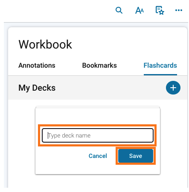189x192 pixels.
Task: Click the gray My Decks header bar
Action: [x=98, y=88]
